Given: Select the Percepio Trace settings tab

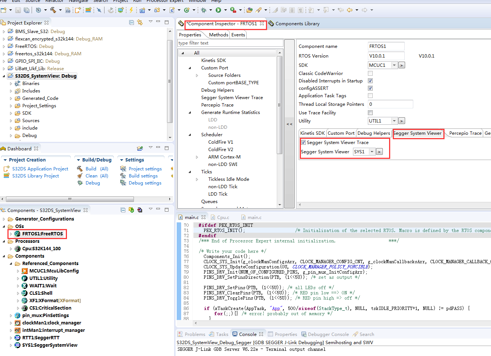Looking at the screenshot, I should pos(465,133).
